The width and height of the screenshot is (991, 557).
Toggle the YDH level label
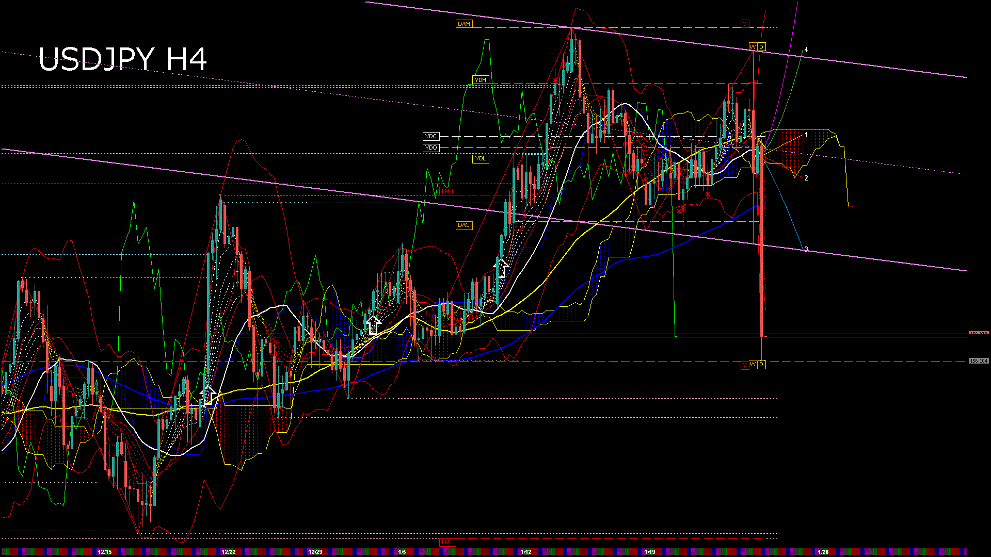coord(481,80)
